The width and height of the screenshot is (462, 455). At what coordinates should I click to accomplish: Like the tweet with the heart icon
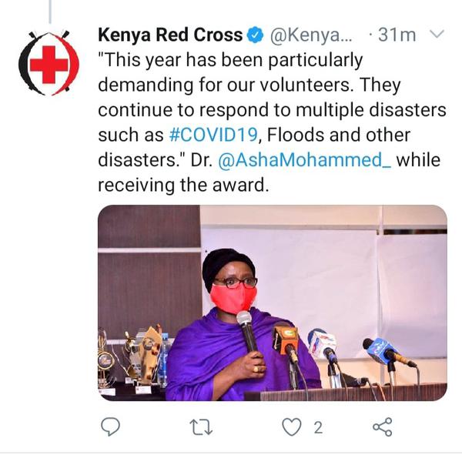(291, 427)
